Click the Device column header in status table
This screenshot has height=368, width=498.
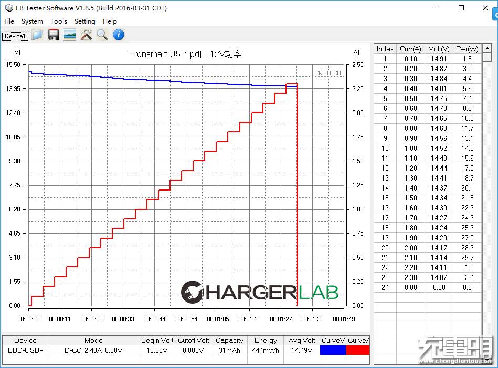(x=25, y=340)
